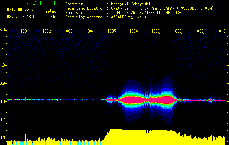Click the 1808 time marker
The height and width of the screenshot is (145, 229).
click(x=177, y=31)
